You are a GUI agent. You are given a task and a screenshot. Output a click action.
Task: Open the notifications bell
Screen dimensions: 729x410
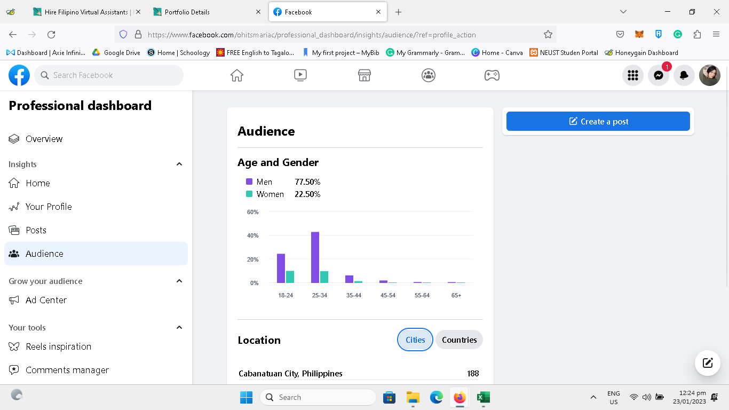pyautogui.click(x=684, y=75)
